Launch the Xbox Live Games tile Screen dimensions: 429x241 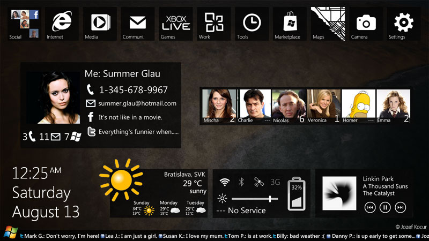pyautogui.click(x=176, y=24)
